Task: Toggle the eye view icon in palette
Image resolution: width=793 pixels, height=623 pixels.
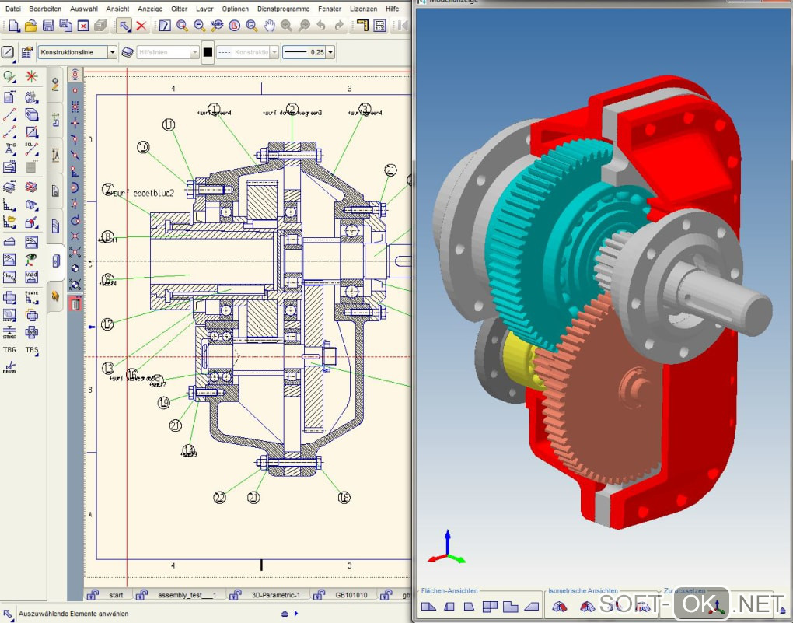Action: click(32, 260)
